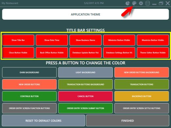Click the Finished button

pos(128,120)
